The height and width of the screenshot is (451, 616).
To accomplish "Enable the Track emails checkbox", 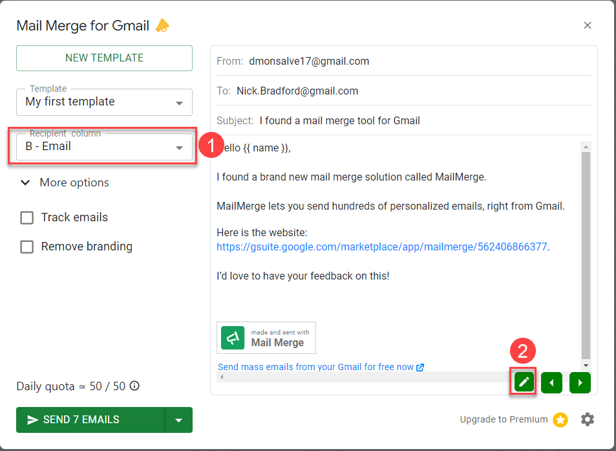I will coord(27,217).
